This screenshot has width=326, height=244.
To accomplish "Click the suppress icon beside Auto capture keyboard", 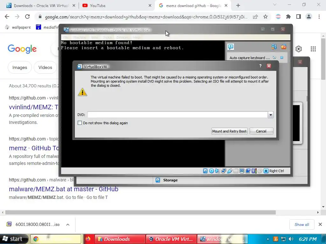I will [x=274, y=58].
